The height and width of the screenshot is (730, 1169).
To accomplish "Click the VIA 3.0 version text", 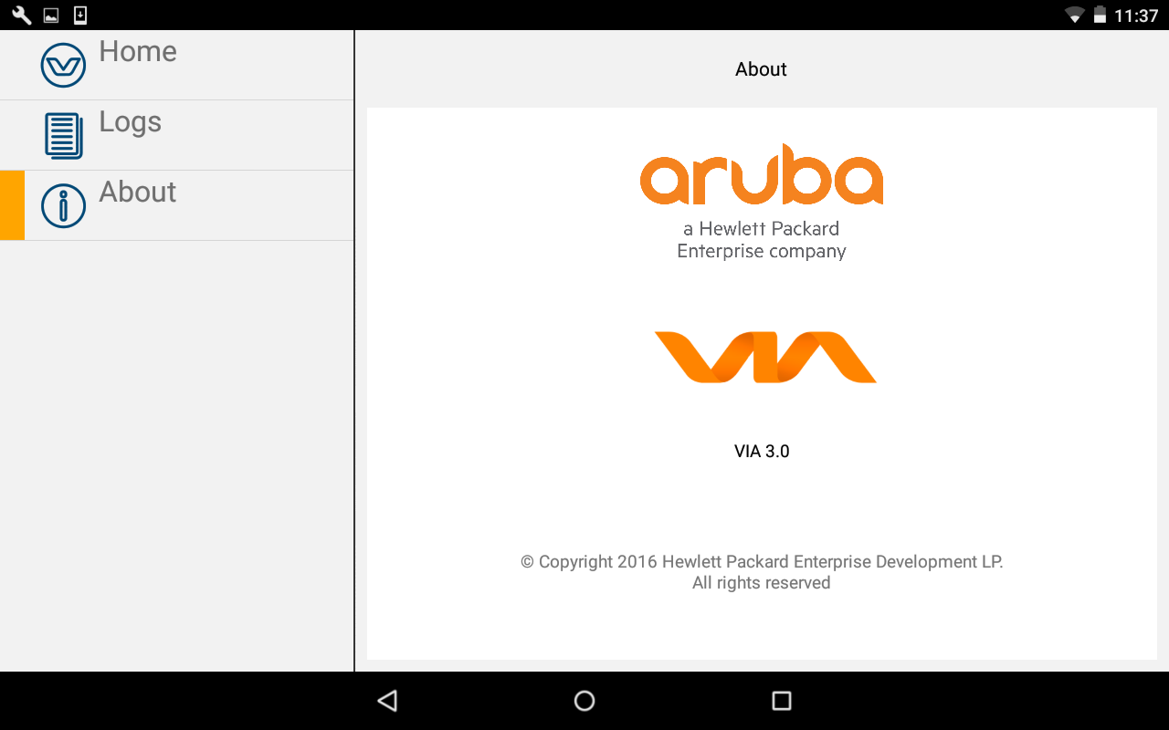I will pos(762,451).
